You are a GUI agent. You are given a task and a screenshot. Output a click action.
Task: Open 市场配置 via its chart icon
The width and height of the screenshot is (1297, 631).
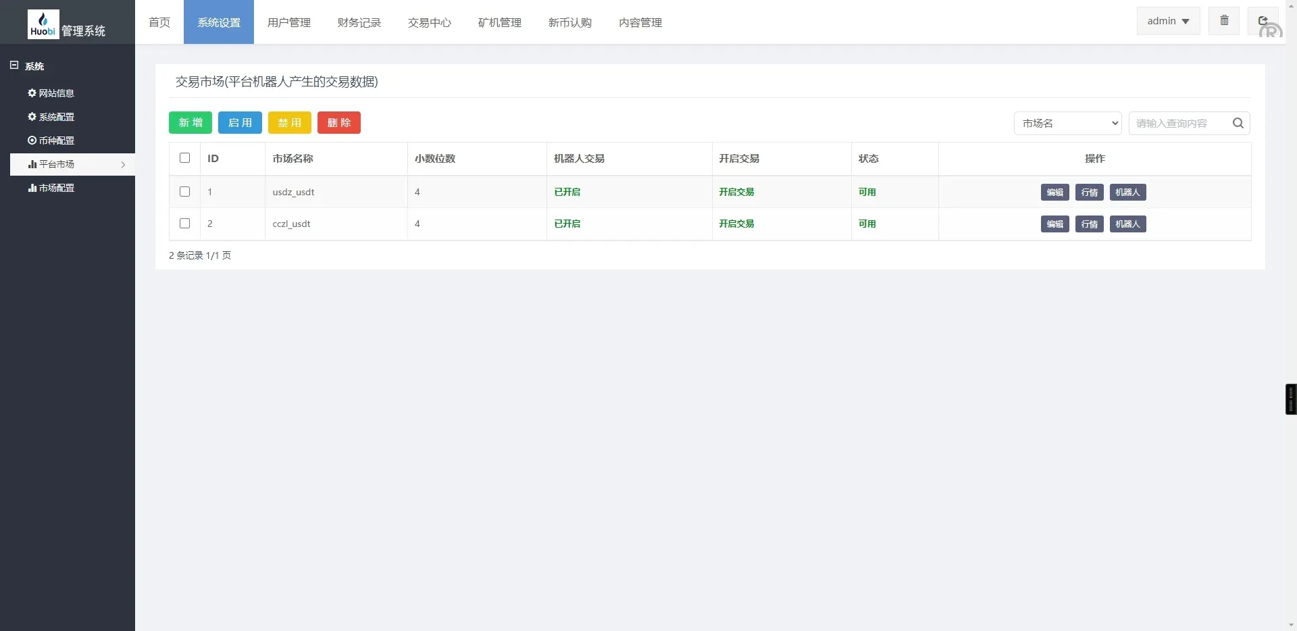tap(32, 187)
